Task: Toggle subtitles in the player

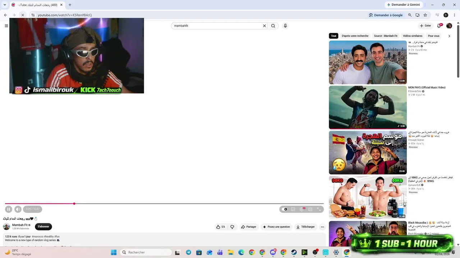Action: tap(293, 209)
